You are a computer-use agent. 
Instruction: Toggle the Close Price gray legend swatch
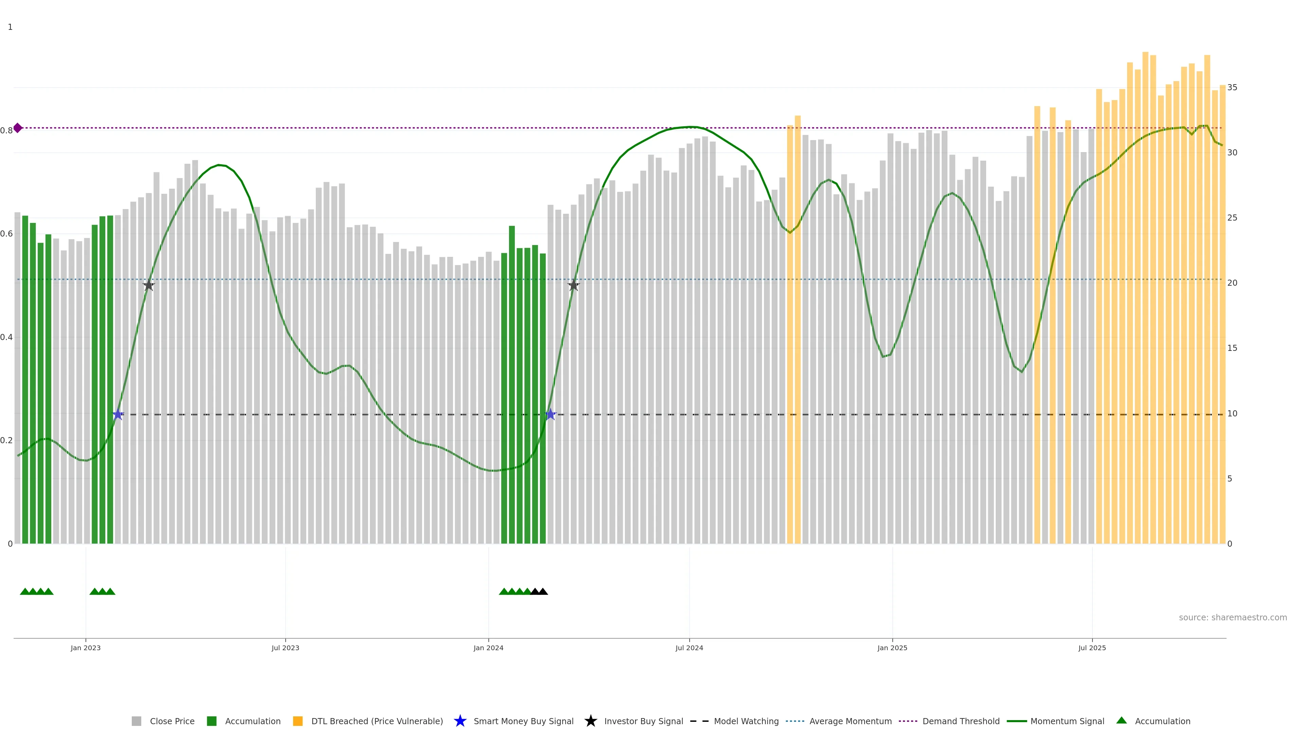click(x=137, y=721)
